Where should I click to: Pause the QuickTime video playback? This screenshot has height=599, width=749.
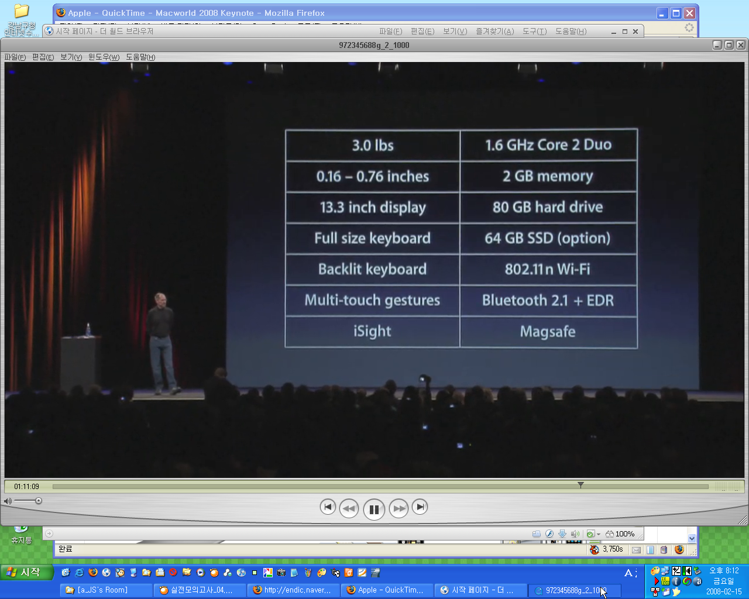(374, 509)
